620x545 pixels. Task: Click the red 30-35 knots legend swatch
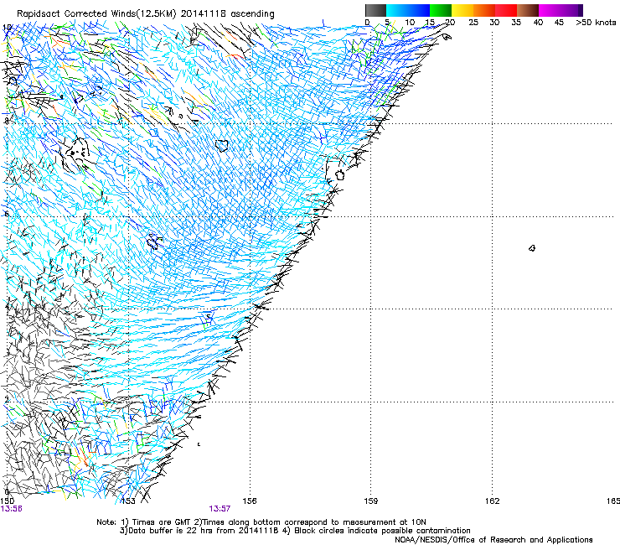click(x=506, y=10)
